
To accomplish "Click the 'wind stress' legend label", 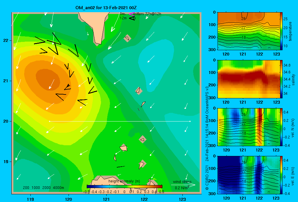I will [182, 182].
